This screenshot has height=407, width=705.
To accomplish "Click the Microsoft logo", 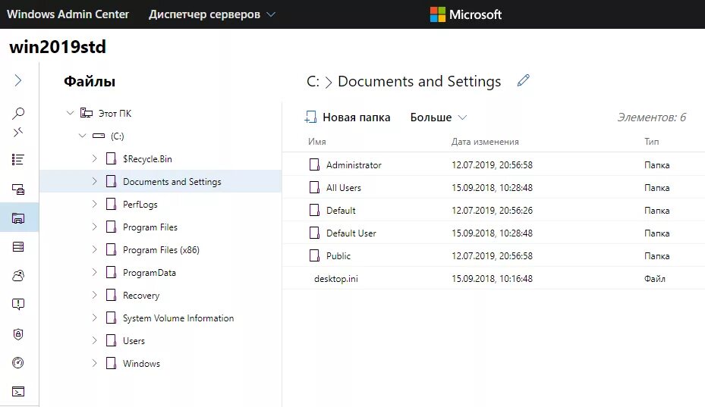I will pyautogui.click(x=465, y=14).
